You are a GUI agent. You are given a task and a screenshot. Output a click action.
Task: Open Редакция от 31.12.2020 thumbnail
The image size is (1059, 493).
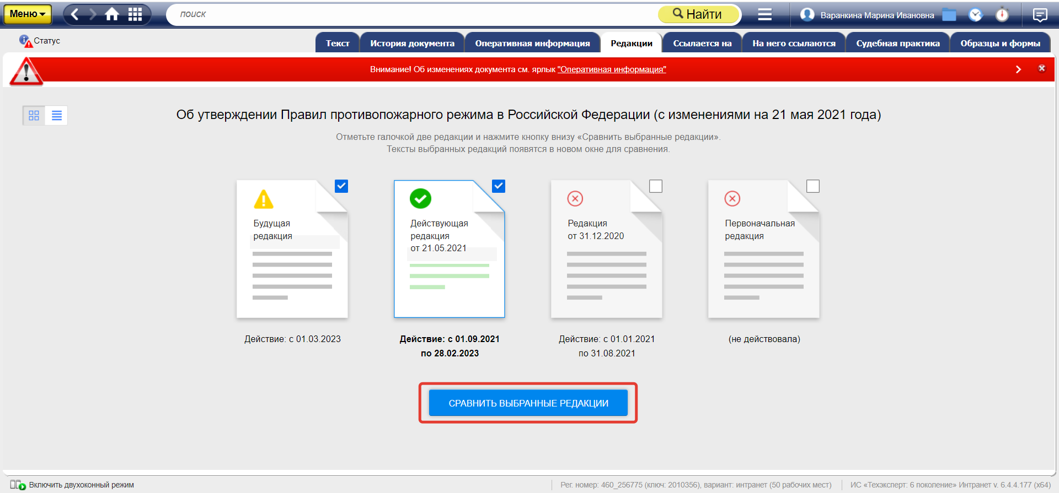(607, 249)
